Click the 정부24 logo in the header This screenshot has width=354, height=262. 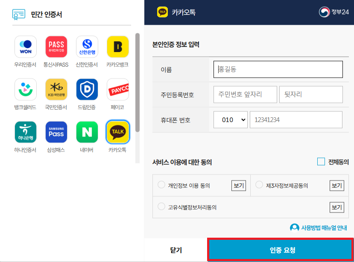pos(334,12)
